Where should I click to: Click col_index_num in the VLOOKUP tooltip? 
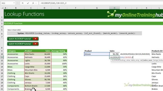click(x=146, y=60)
